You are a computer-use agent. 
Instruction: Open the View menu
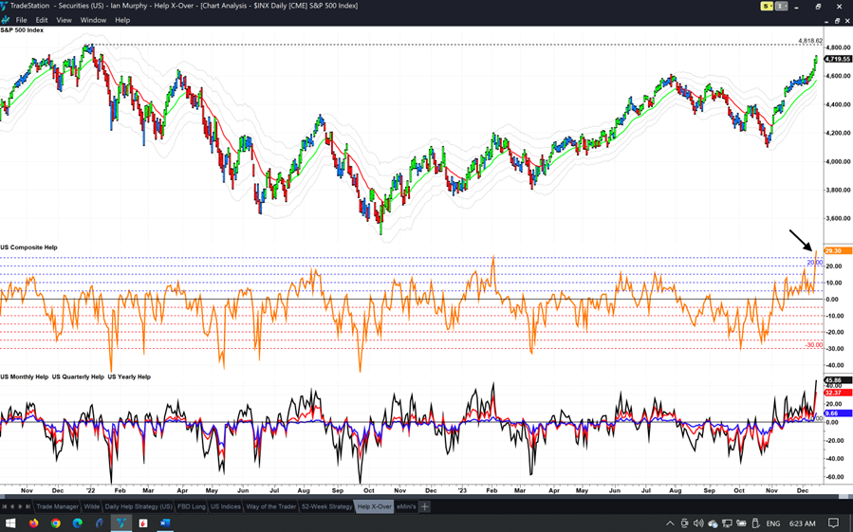point(64,20)
